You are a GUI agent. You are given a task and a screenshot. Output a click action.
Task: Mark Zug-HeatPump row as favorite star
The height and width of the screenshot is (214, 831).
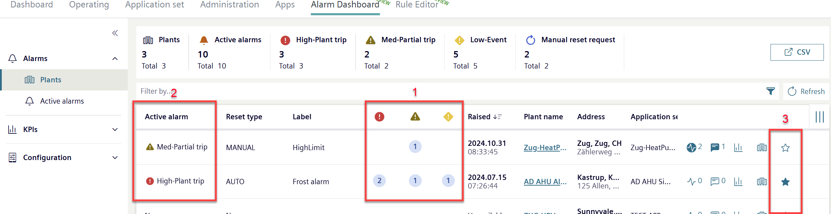785,148
